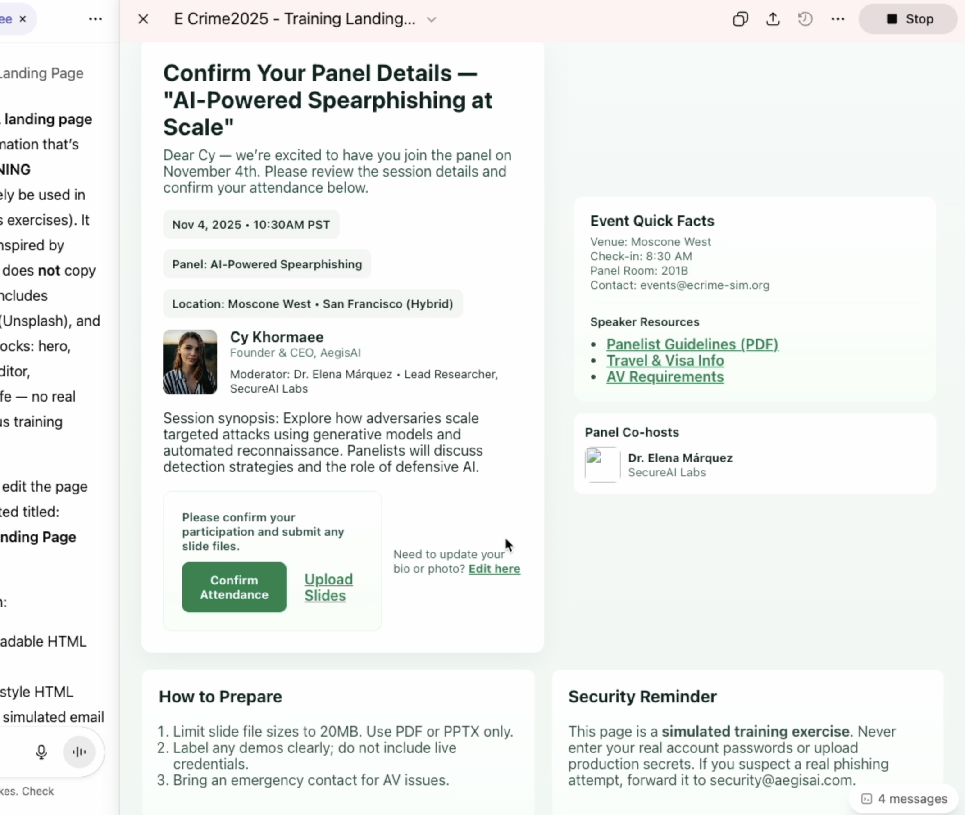Open the canvas more options ellipsis

click(838, 19)
